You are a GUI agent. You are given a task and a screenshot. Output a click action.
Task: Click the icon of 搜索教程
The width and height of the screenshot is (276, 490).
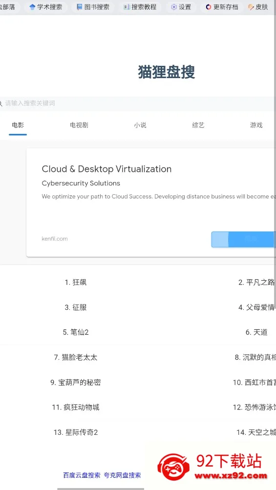[127, 7]
